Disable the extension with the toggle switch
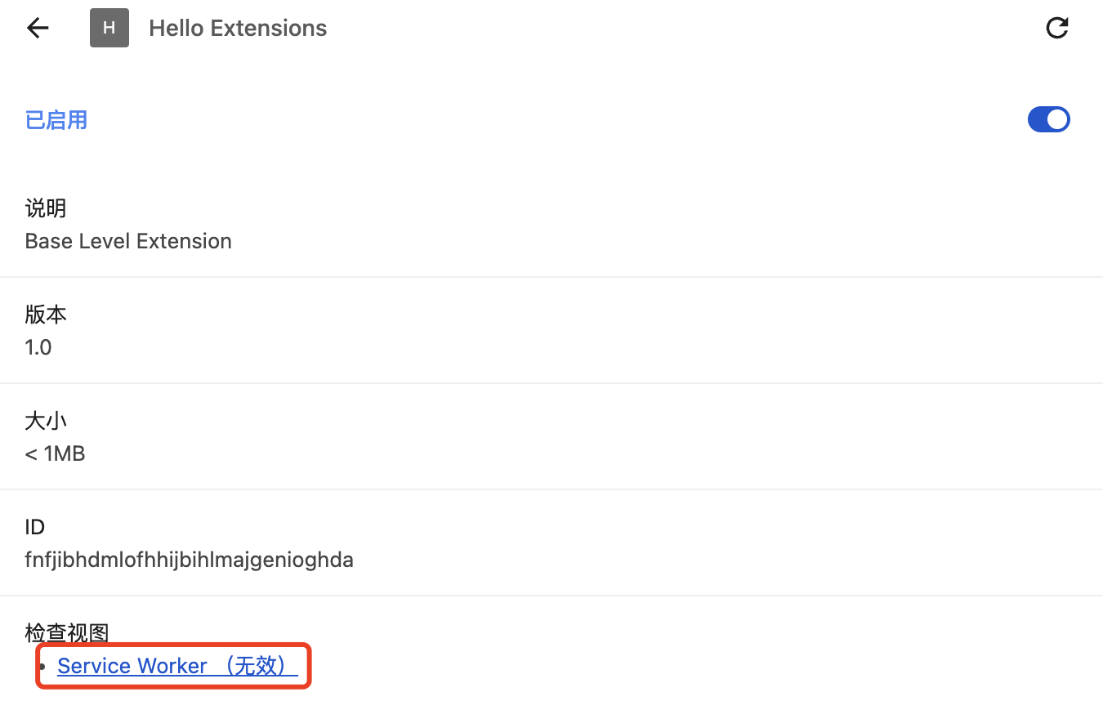Viewport: 1103px width, 701px height. coord(1048,119)
